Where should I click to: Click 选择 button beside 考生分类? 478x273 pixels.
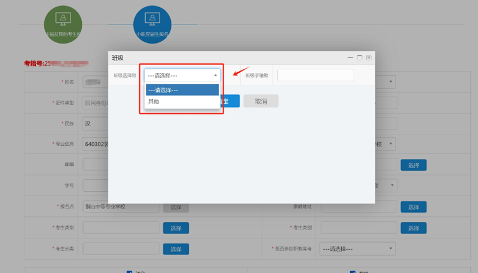(x=176, y=249)
